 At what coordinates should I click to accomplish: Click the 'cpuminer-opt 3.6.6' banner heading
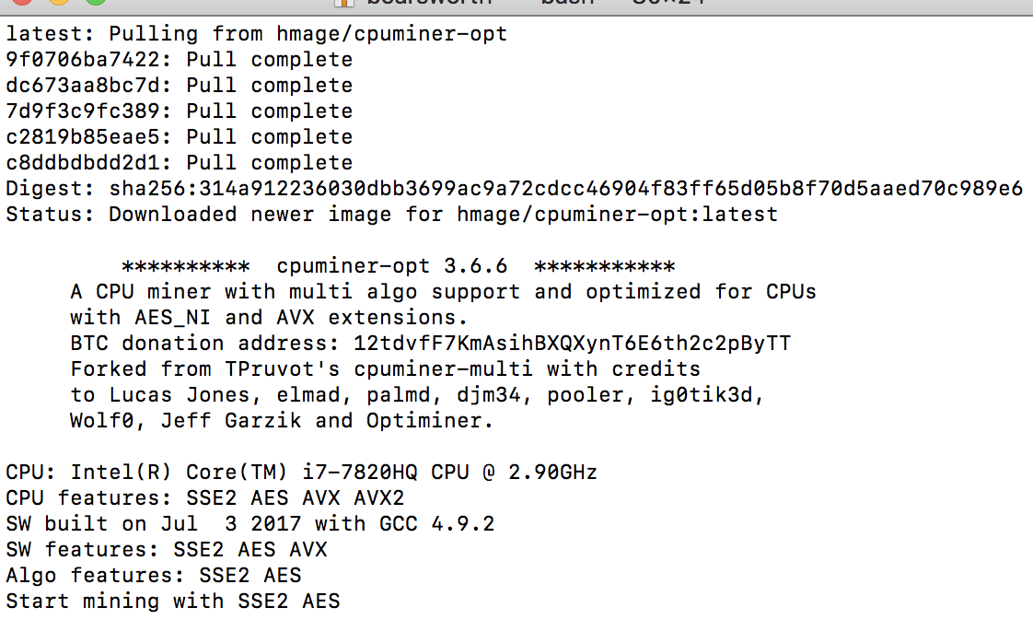click(392, 266)
